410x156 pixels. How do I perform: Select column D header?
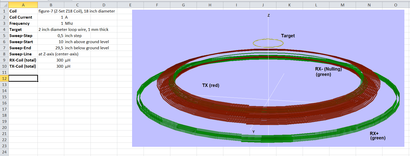[104, 5]
